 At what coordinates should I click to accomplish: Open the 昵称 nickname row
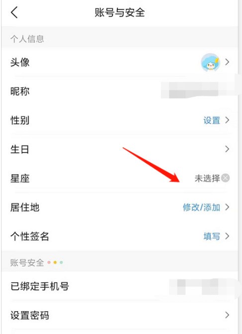point(119,91)
